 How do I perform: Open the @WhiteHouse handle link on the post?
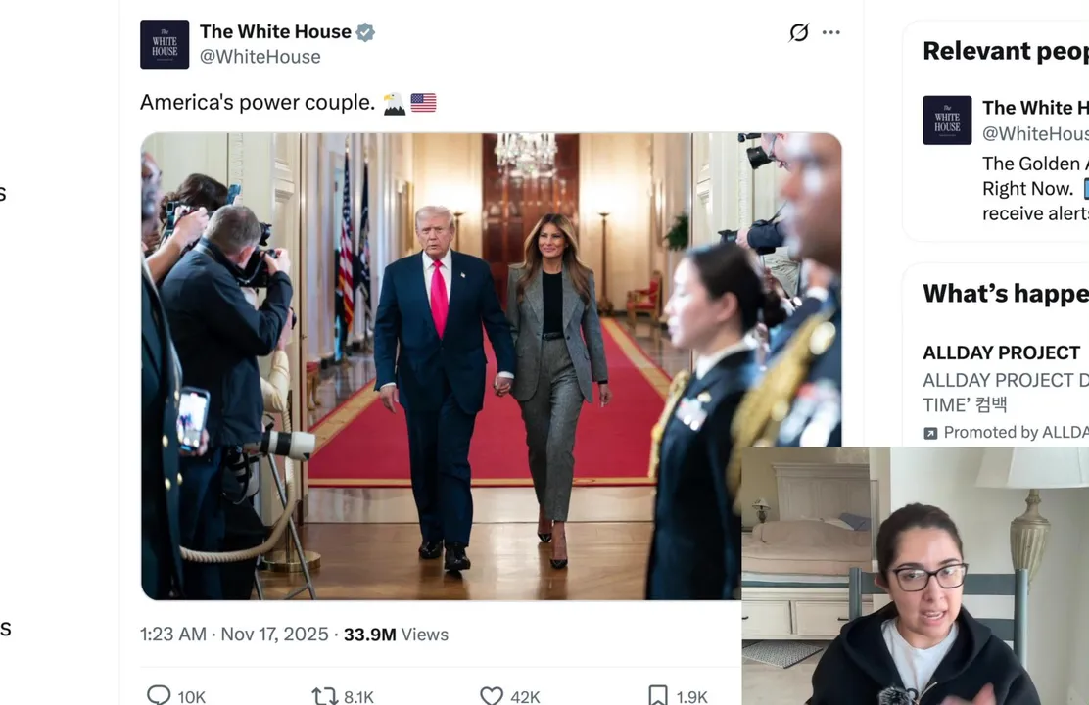(260, 57)
